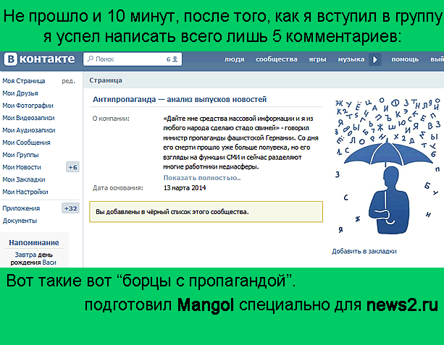Open Мои Друзья
Screen dimensions: 444x345
pyautogui.click(x=20, y=93)
